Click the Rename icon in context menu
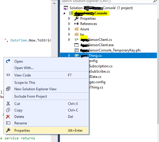Viewport: 159px width, 142px height. click(x=8, y=123)
